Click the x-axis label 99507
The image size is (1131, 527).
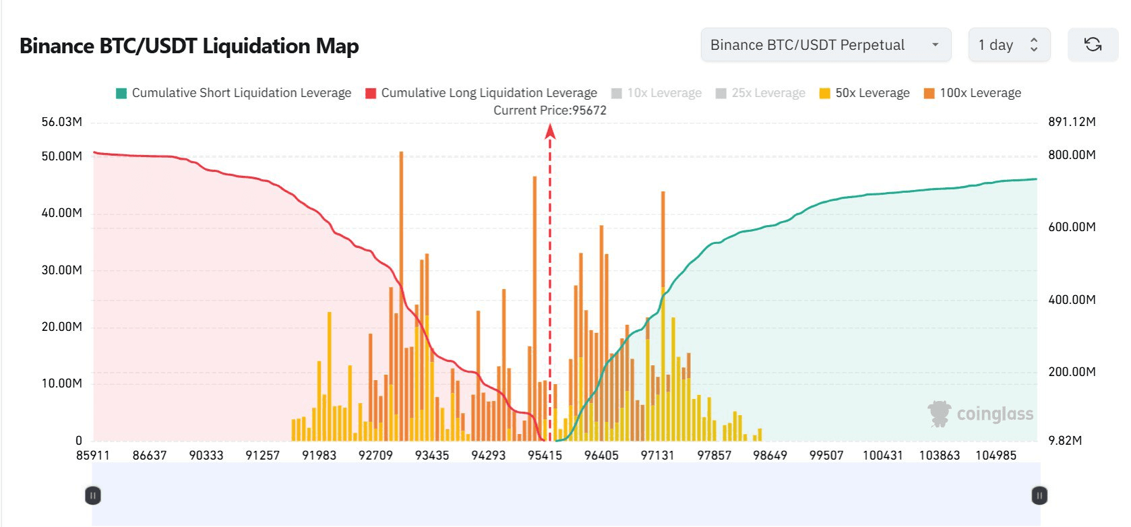pyautogui.click(x=826, y=456)
